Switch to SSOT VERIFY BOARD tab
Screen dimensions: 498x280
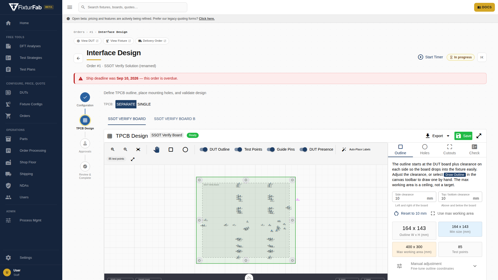click(127, 119)
